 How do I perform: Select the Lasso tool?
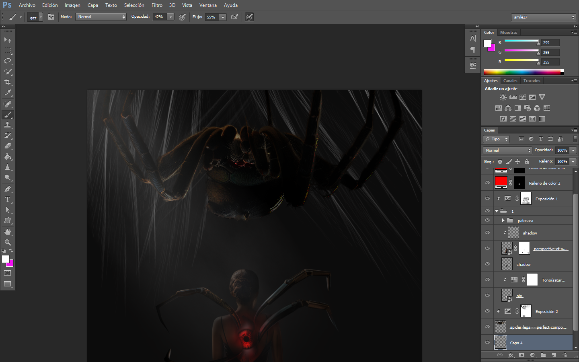point(8,61)
